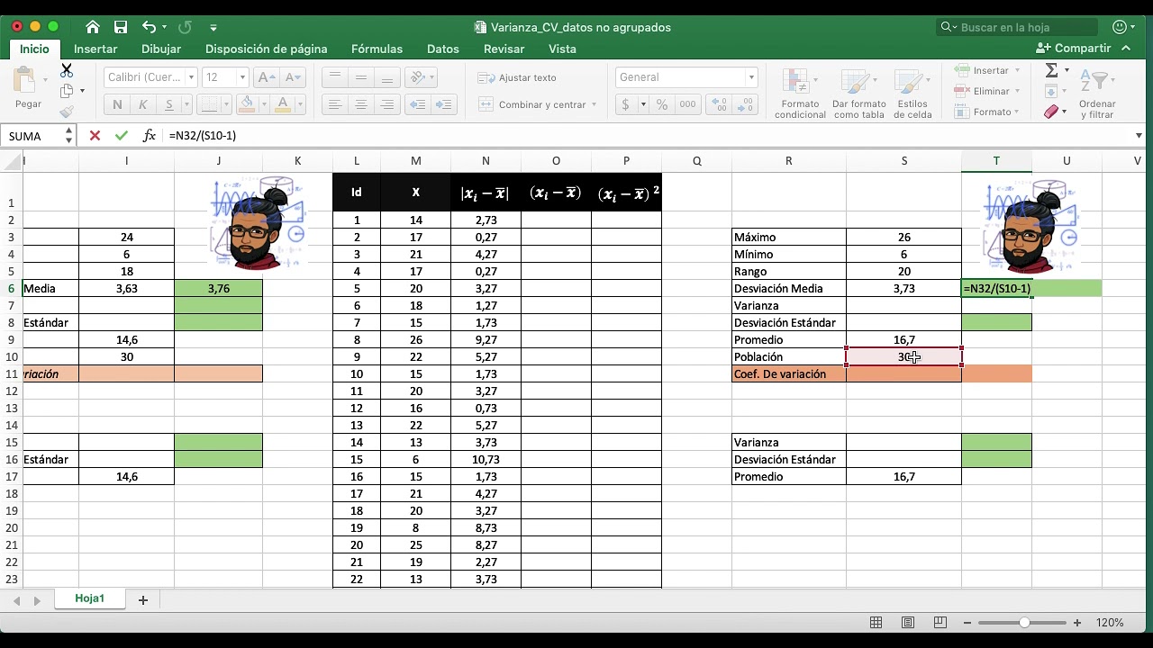Screen dimensions: 1153x648
Task: Align text to the right
Action: [x=387, y=104]
